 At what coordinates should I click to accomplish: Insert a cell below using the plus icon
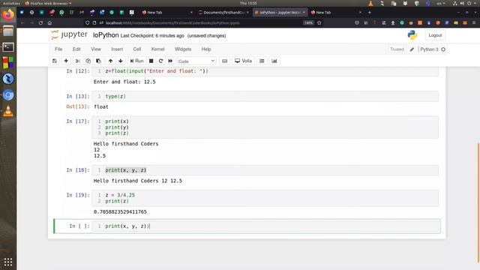pyautogui.click(x=66, y=61)
